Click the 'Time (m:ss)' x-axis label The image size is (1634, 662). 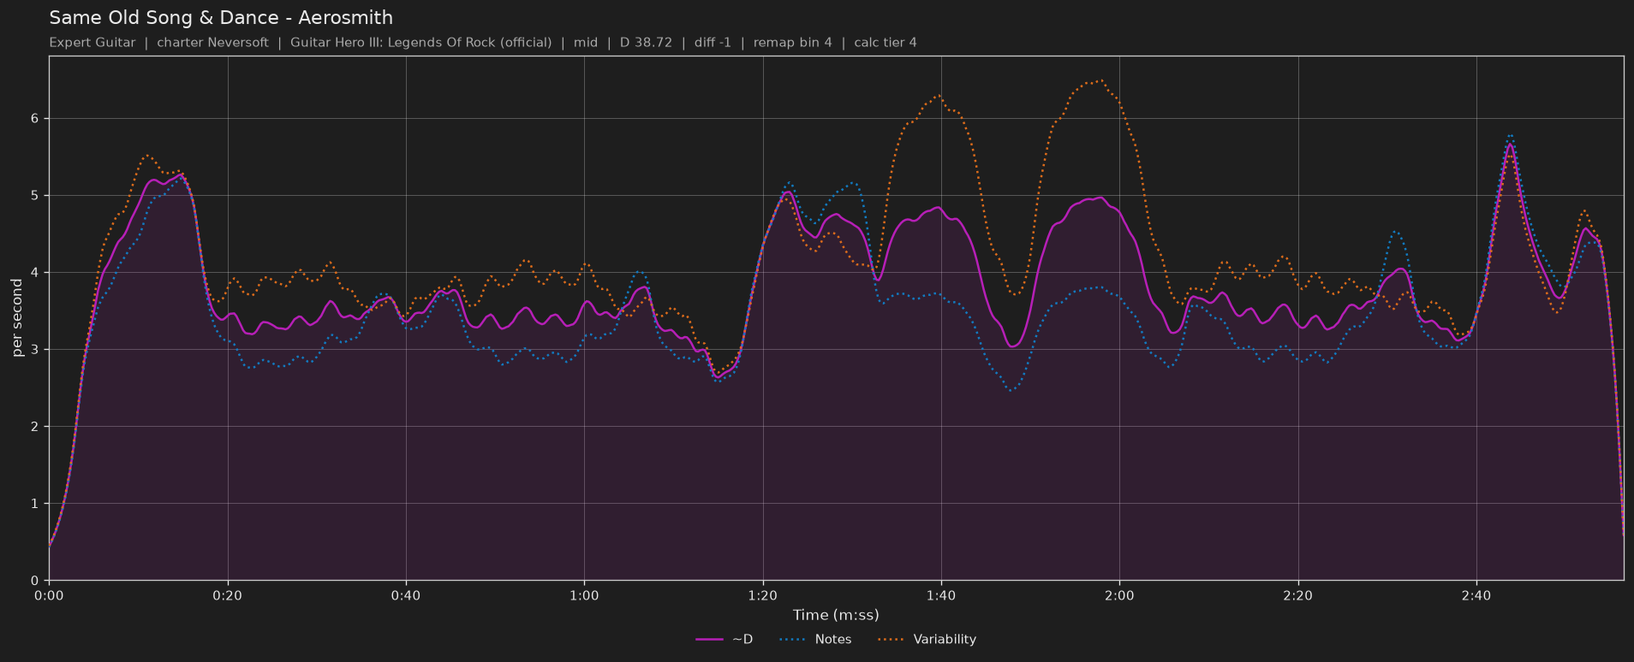tap(836, 615)
